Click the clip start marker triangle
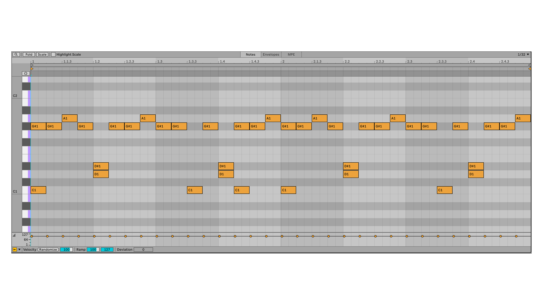 click(32, 65)
